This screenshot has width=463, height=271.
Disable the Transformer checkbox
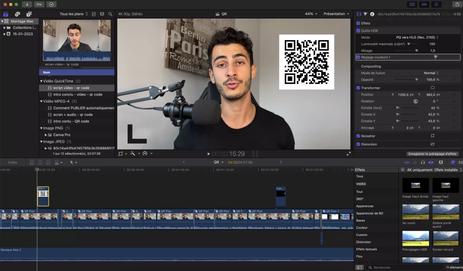click(358, 88)
